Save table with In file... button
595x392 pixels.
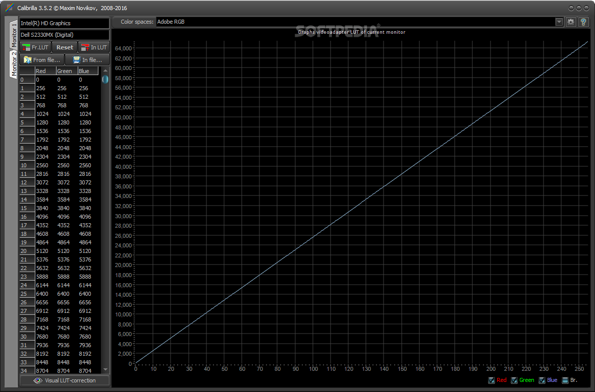point(87,60)
